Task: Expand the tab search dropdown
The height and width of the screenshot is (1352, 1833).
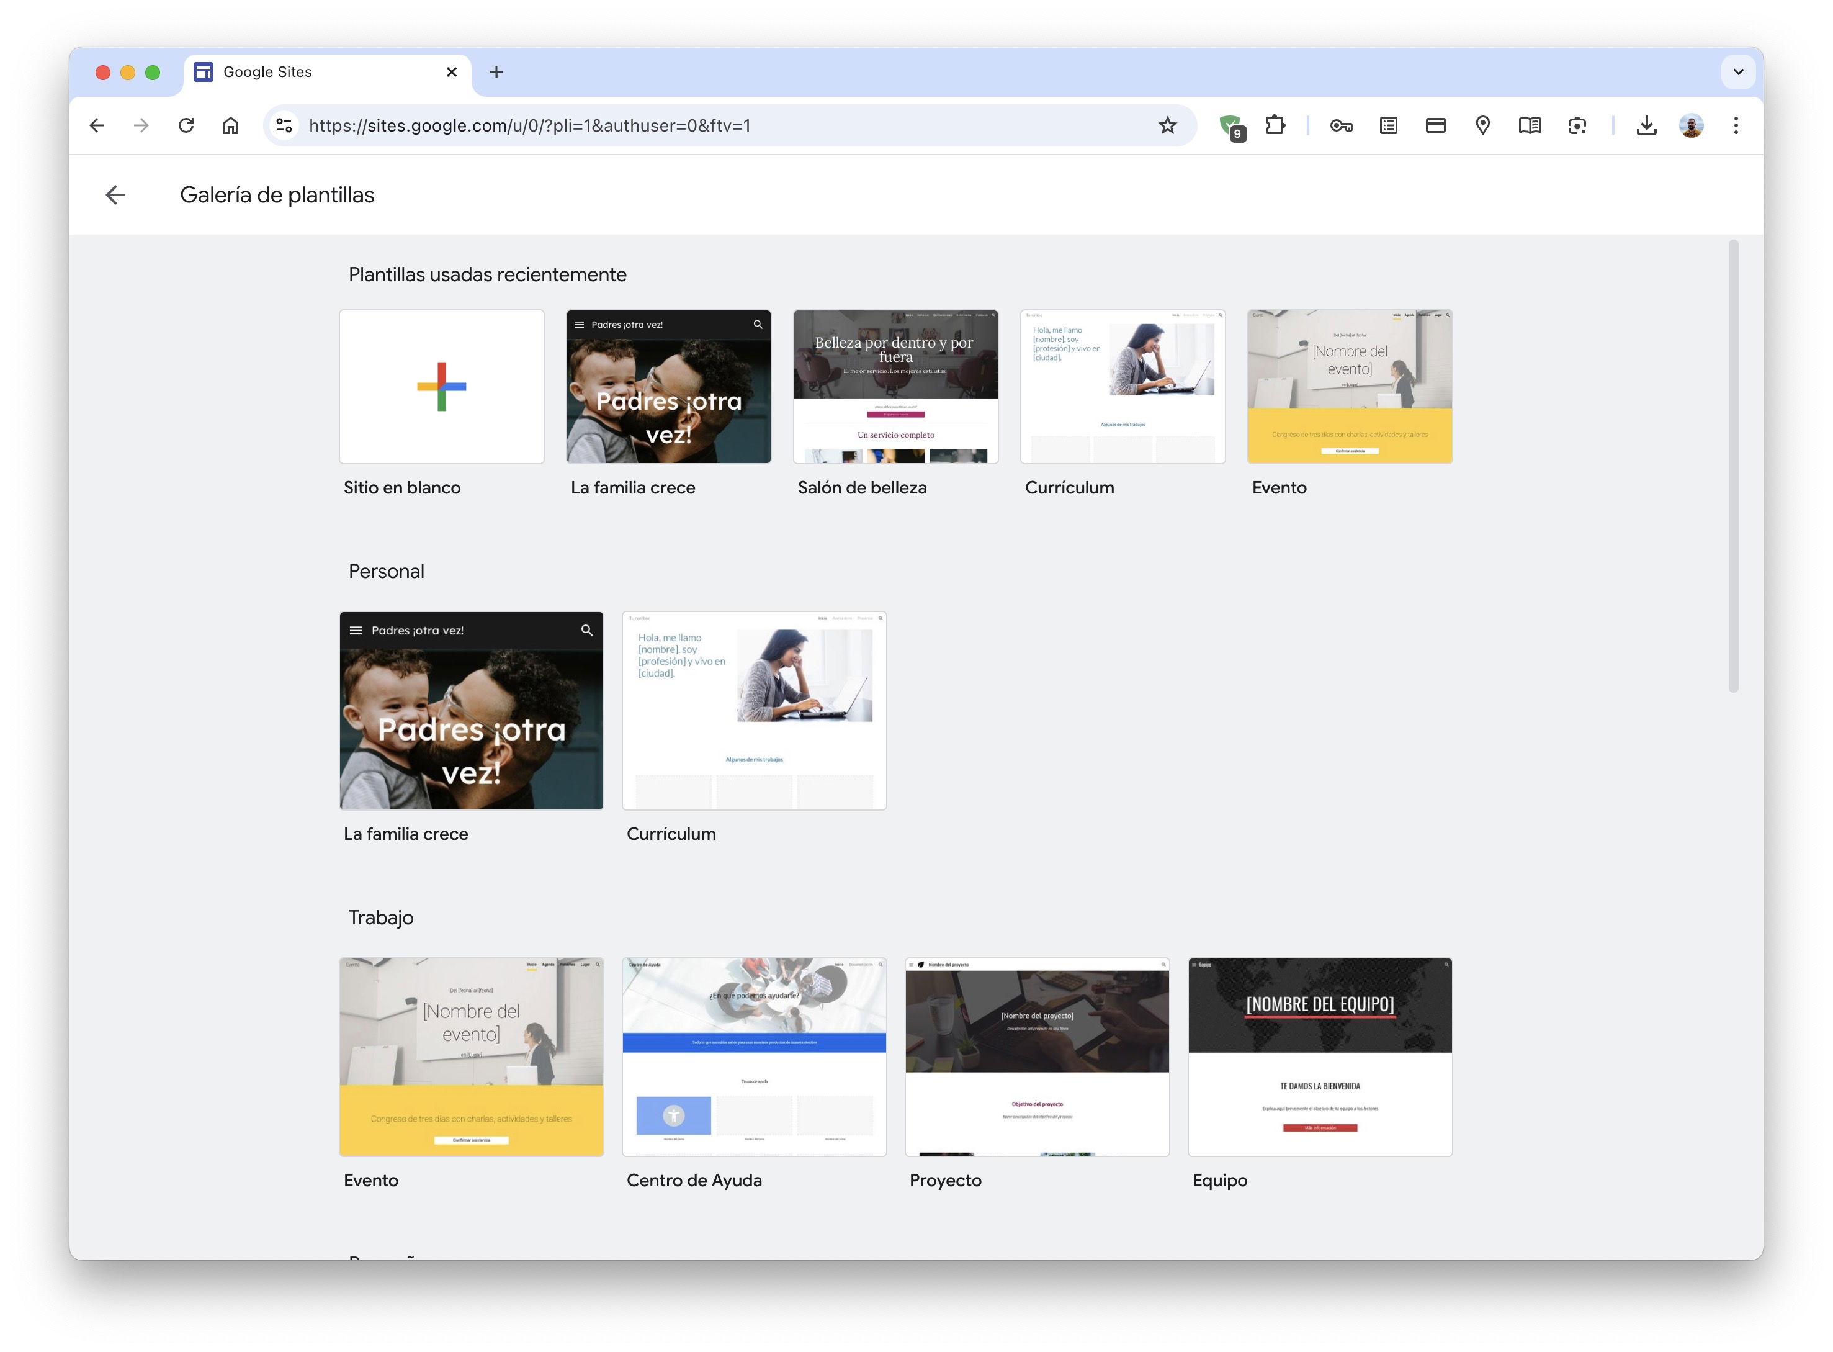Action: click(1738, 72)
